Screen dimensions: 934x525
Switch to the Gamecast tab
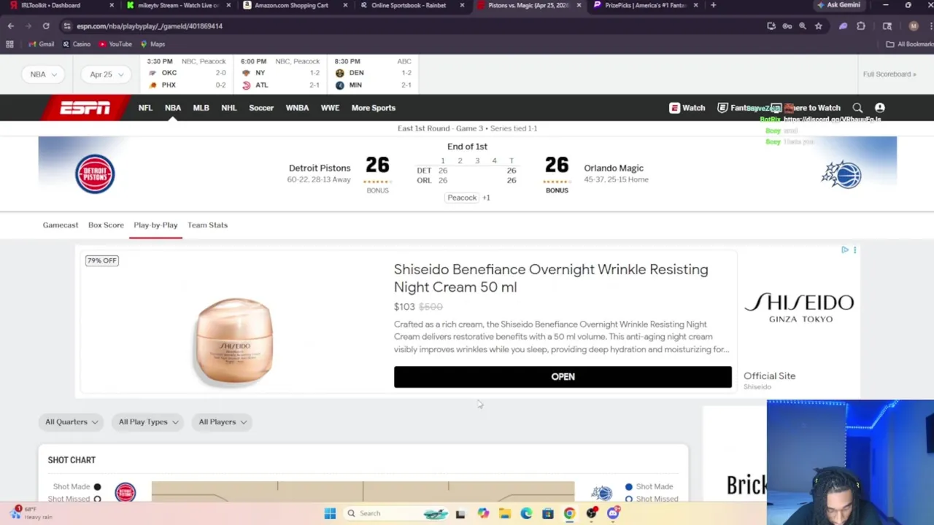60,225
